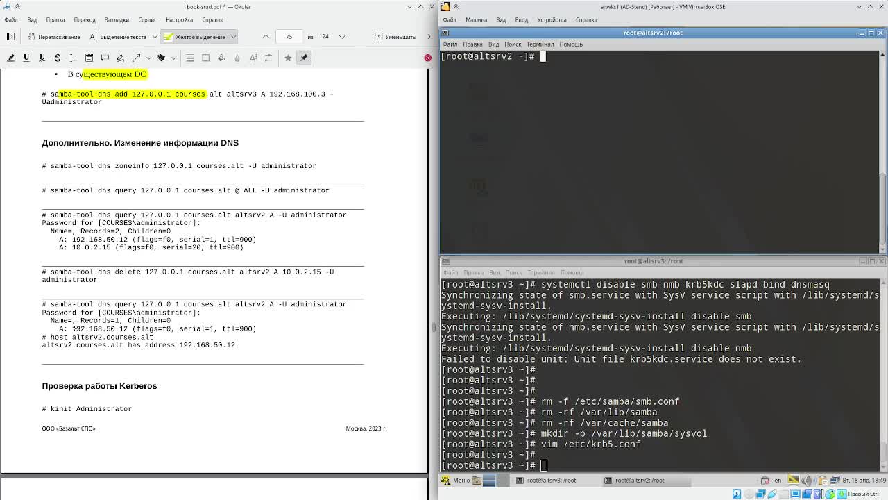Open Okular Правка menu
The height and width of the screenshot is (500, 888).
[55, 19]
